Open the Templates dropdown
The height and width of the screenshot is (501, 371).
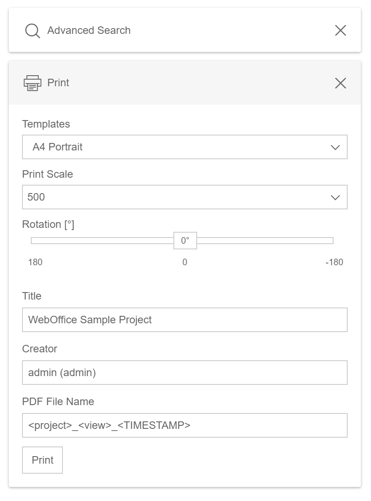tap(185, 147)
